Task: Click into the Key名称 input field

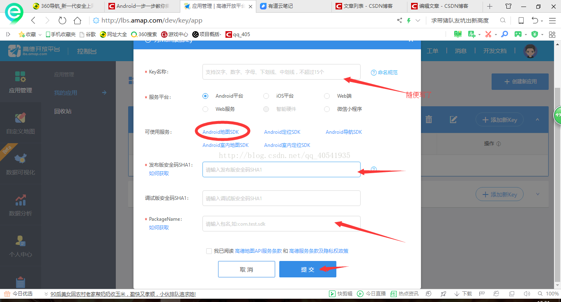Action: tap(281, 72)
